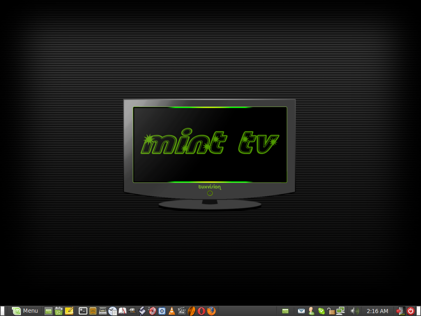Open the movie clapperboard icon

coord(182,311)
